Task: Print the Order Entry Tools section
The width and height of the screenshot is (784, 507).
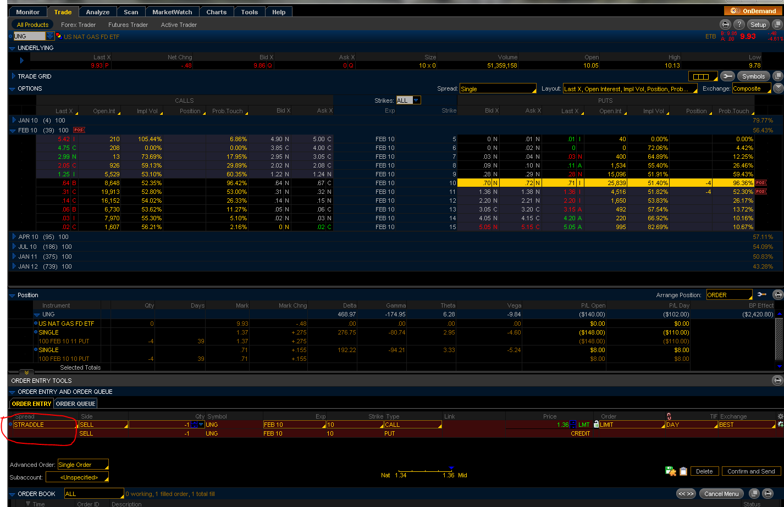Action: (777, 380)
